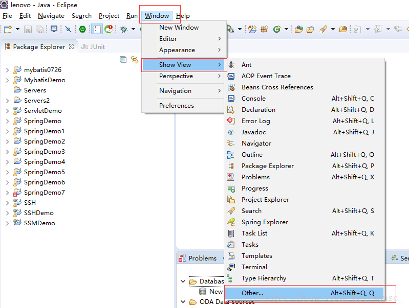The height and width of the screenshot is (308, 409).
Task: Click the Open Task folder icon
Action: tap(310, 29)
